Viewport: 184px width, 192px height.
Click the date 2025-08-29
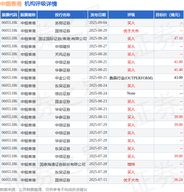pos(98,31)
